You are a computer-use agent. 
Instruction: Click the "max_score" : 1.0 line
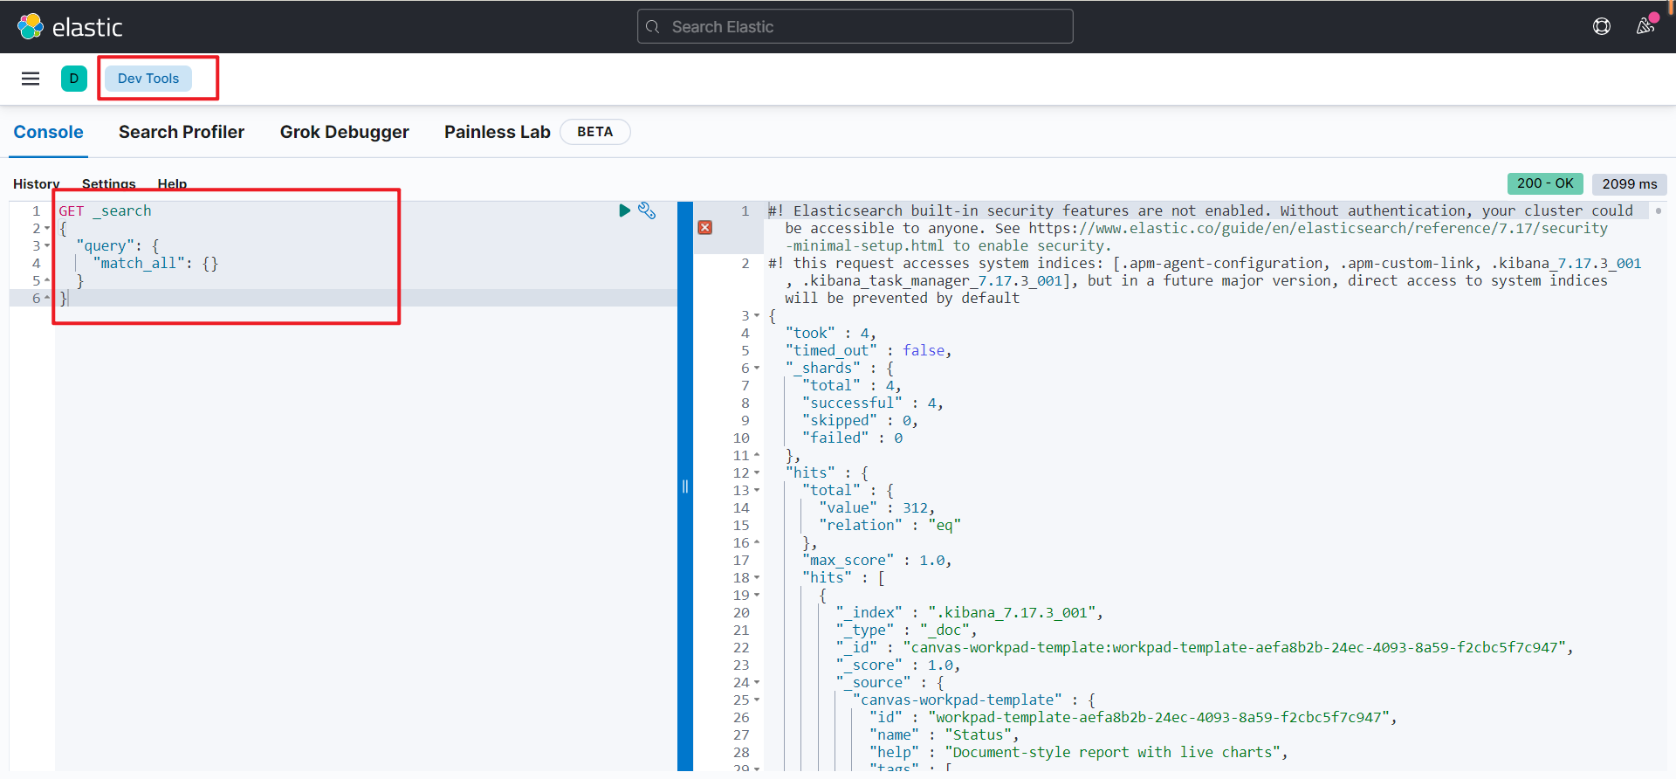coord(876,560)
